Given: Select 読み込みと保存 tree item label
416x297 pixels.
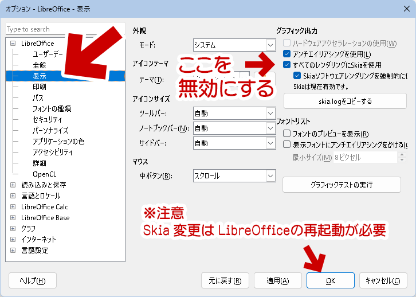Looking at the screenshot, I should coord(44,185).
